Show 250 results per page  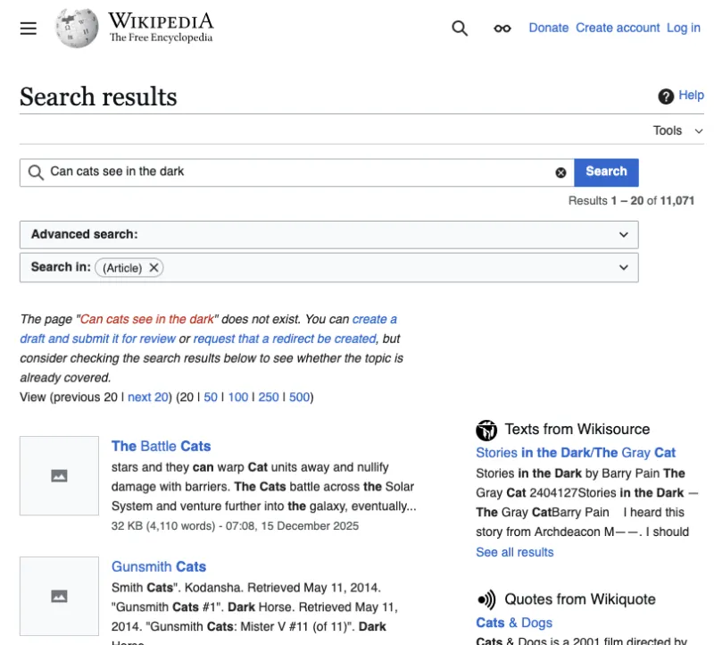click(269, 397)
